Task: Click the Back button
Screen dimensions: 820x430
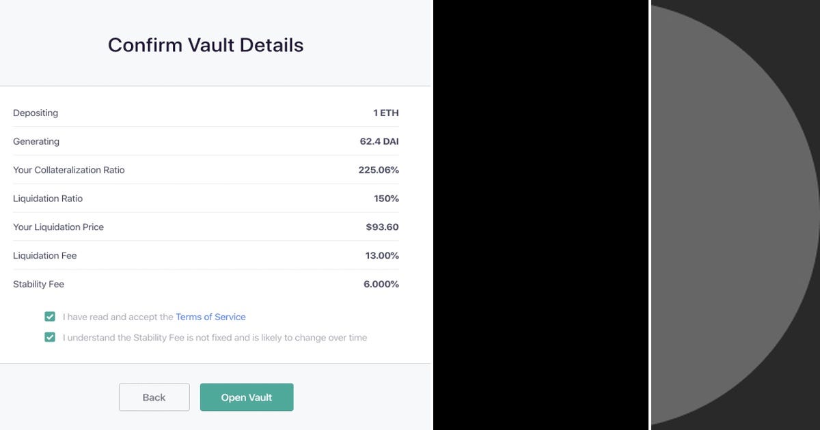Action: click(154, 397)
